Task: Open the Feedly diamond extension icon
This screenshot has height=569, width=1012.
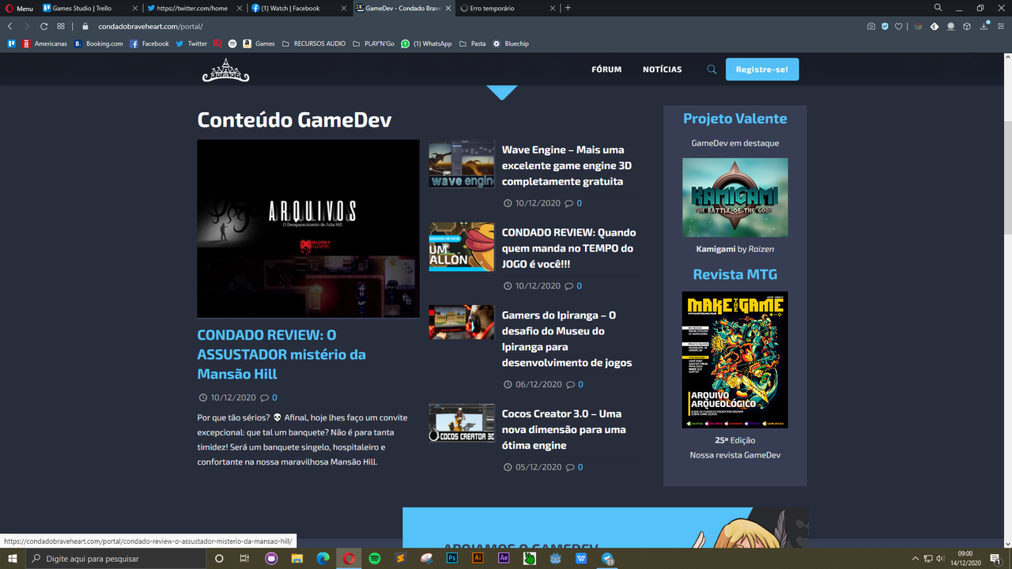Action: 934,26
